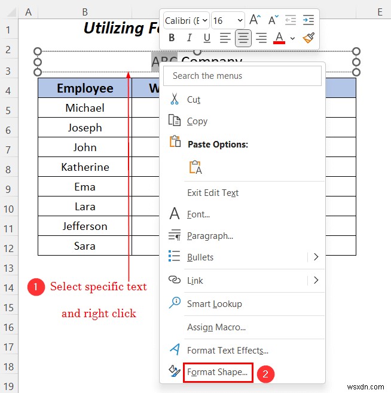Click the large A Font icon

pos(175,214)
